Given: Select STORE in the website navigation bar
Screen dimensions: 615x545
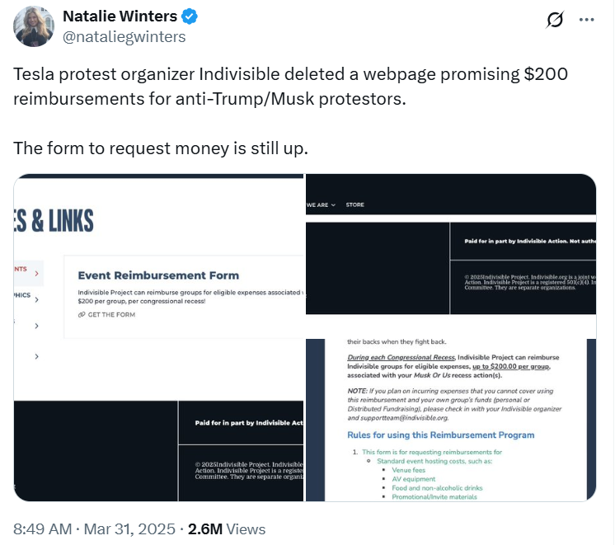Looking at the screenshot, I should click(354, 204).
